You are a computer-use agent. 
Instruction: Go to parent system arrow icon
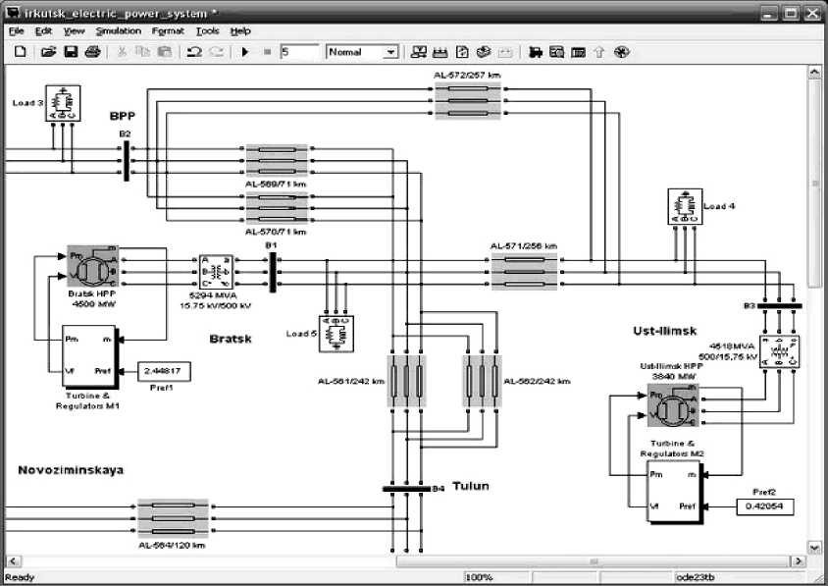[x=598, y=52]
